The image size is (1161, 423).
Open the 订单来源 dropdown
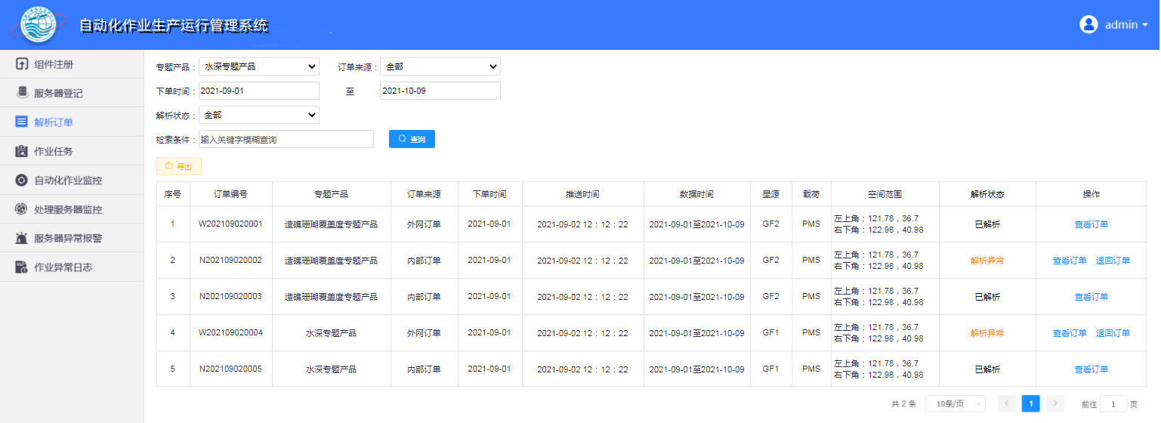(x=440, y=66)
